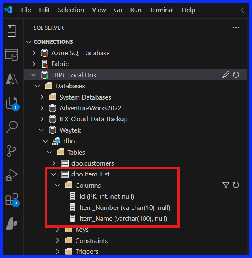Select the Item_Name (varchar(100), null) column
The image size is (252, 258).
123,219
